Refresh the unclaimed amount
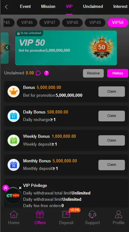 click(38, 73)
